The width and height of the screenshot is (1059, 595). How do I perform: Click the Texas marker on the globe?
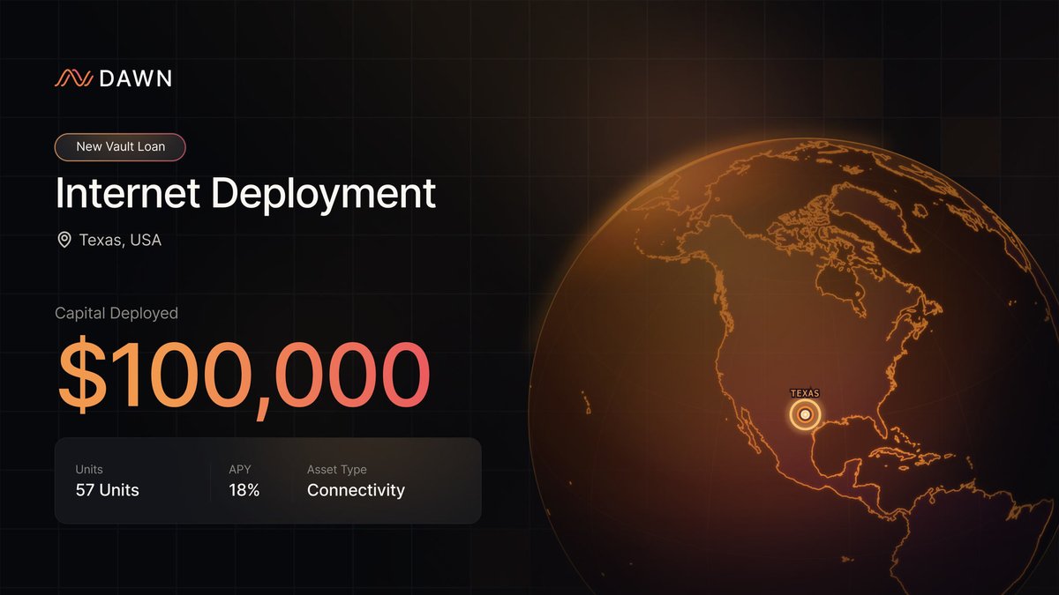coord(805,414)
